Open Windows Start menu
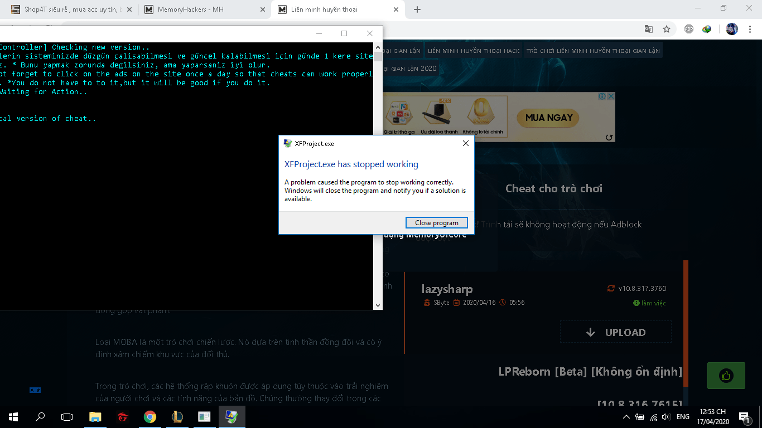 click(13, 417)
